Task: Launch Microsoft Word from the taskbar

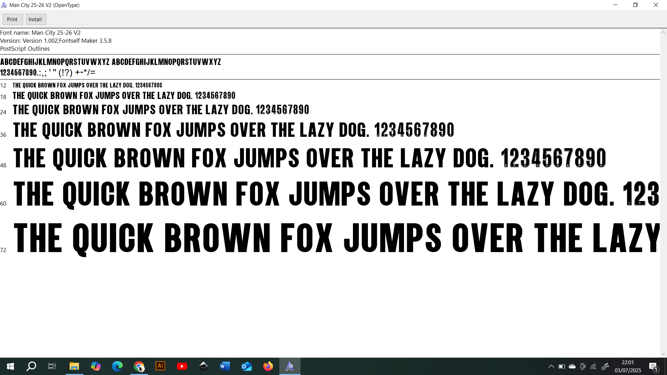Action: [x=225, y=366]
